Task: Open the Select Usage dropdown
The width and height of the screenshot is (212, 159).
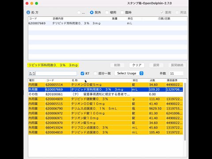Action: (x=129, y=73)
